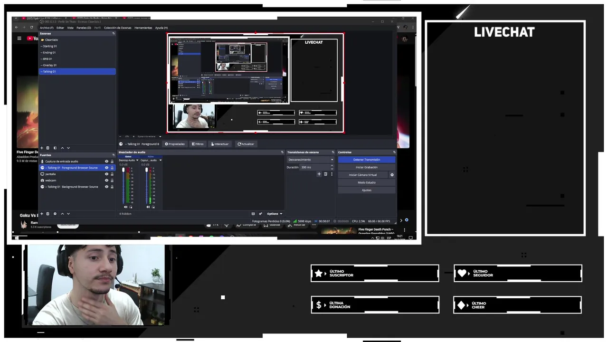Screen dimensions: 608x342
Task: Toggle monitoring headphone icon for Captura audio
Action: tap(153, 207)
